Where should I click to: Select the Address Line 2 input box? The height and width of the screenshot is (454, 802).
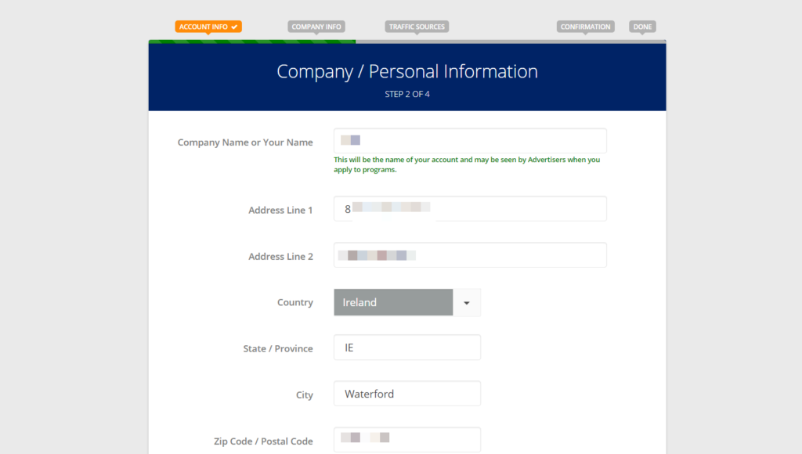470,255
